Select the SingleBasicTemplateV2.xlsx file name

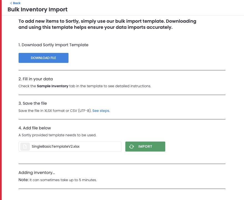[x=55, y=147]
